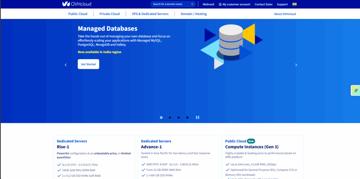Viewport: 360px width, 179px height.
Task: Click '2 x 512 GB SSD NVMe Soft RAID' feature
Action: click(81, 176)
